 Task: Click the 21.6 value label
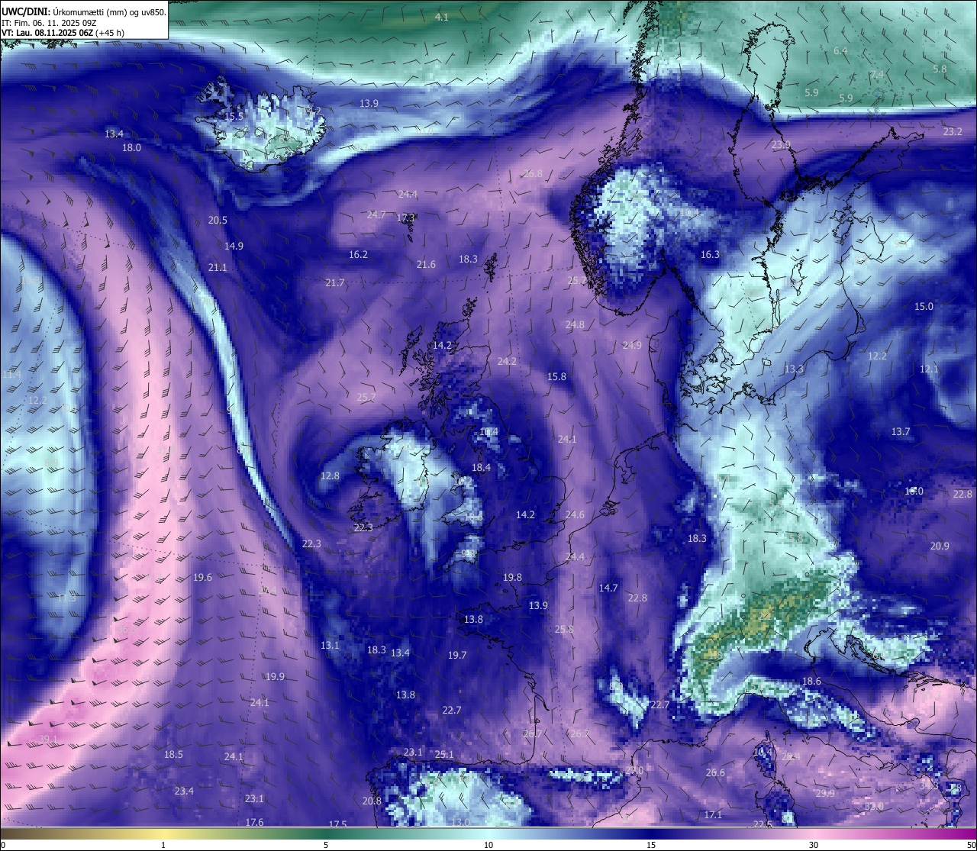(426, 264)
